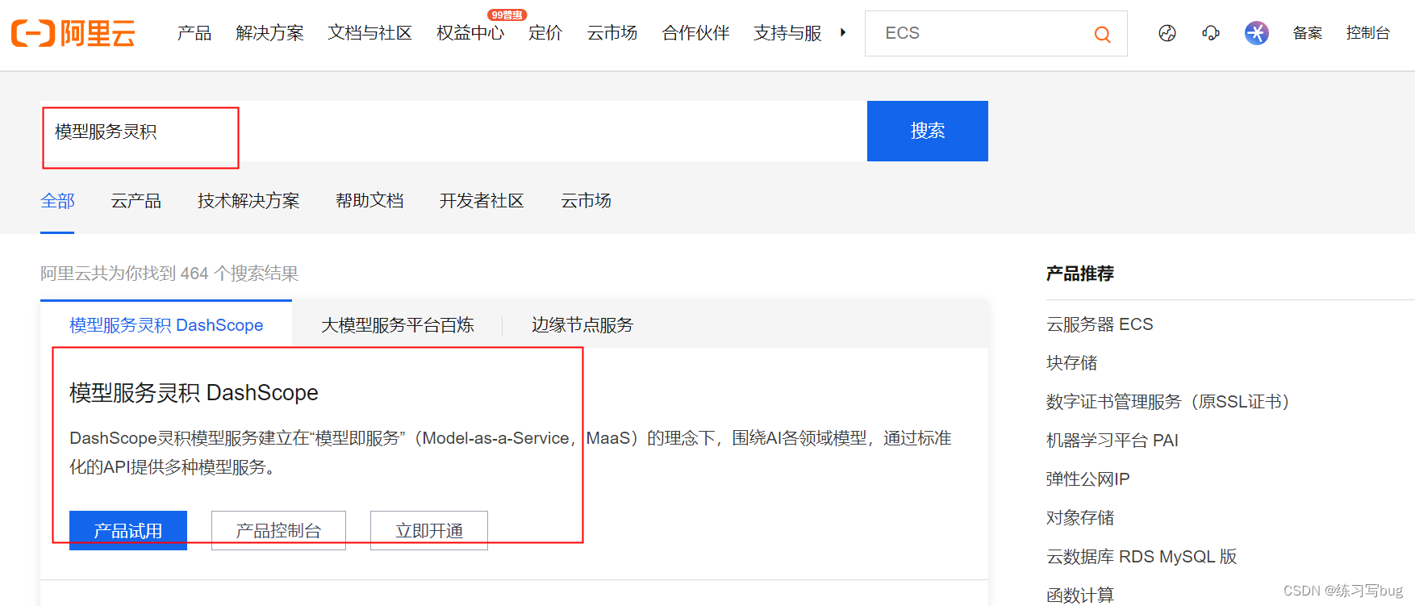Select the 云市场 filter tab
The width and height of the screenshot is (1415, 606).
tap(586, 201)
